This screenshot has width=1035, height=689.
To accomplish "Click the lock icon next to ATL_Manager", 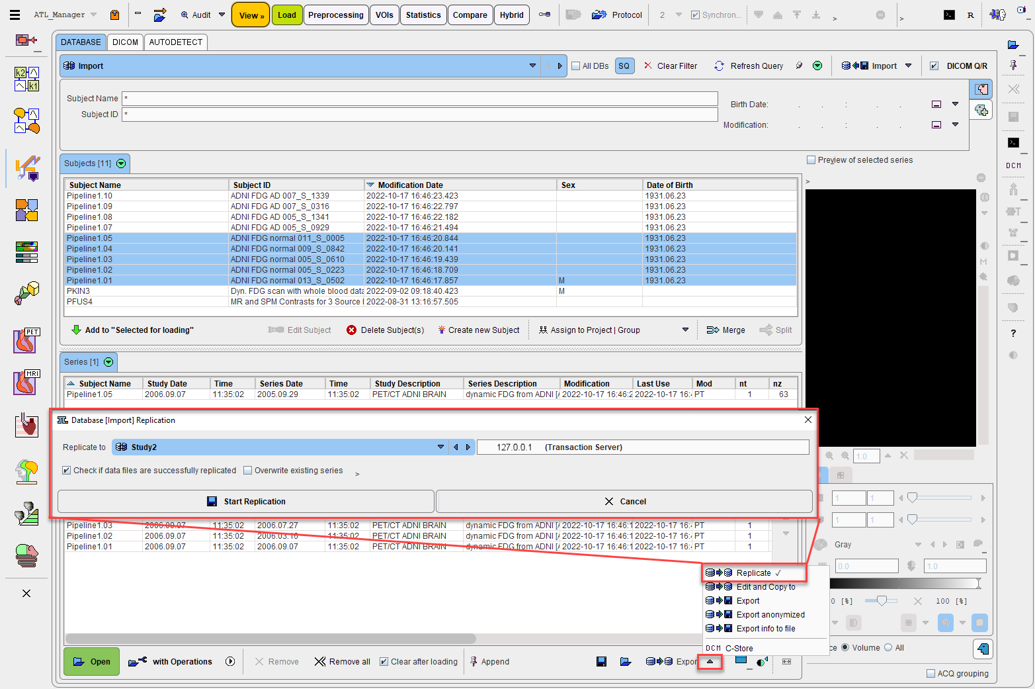I will [x=115, y=15].
